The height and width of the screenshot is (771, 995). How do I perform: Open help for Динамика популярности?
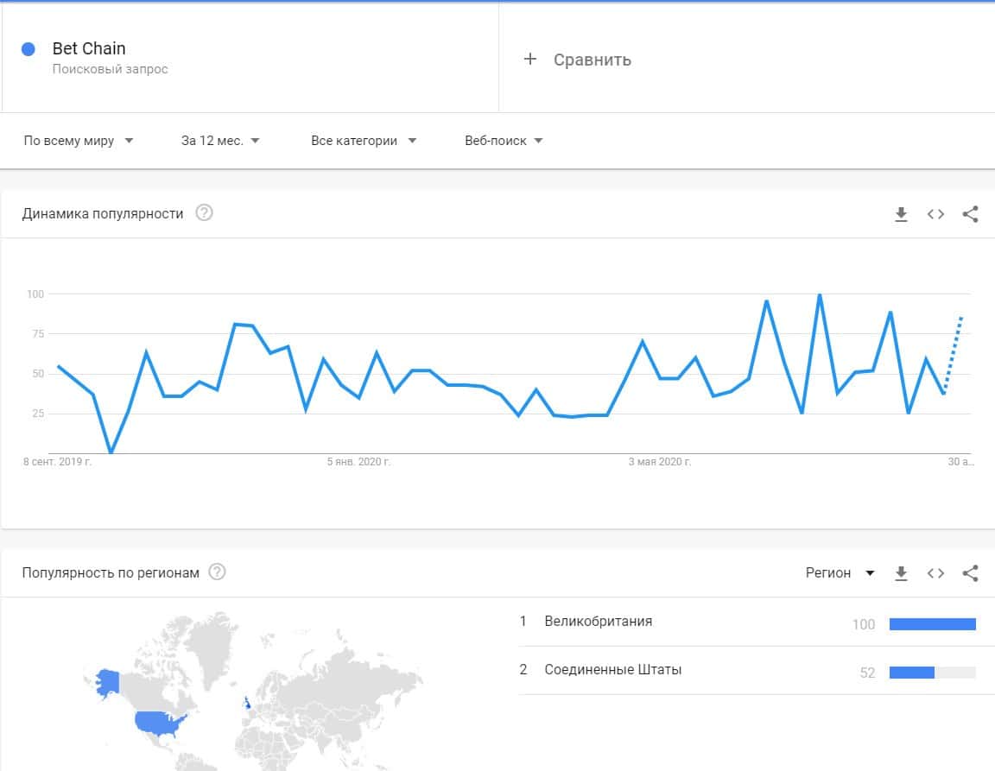(204, 213)
